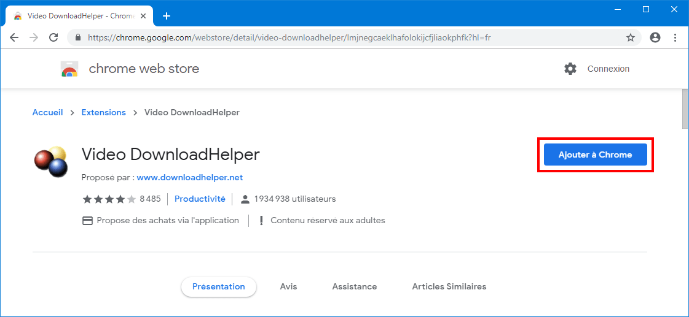Go back with the browser back arrow
689x317 pixels.
coord(14,37)
